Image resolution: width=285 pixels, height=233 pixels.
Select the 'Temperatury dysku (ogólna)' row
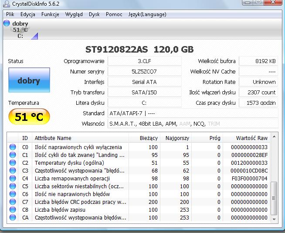click(x=139, y=163)
